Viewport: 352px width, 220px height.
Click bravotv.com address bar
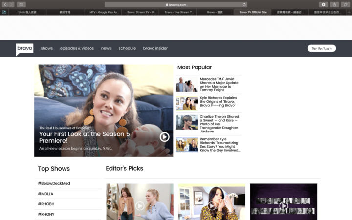click(x=176, y=4)
